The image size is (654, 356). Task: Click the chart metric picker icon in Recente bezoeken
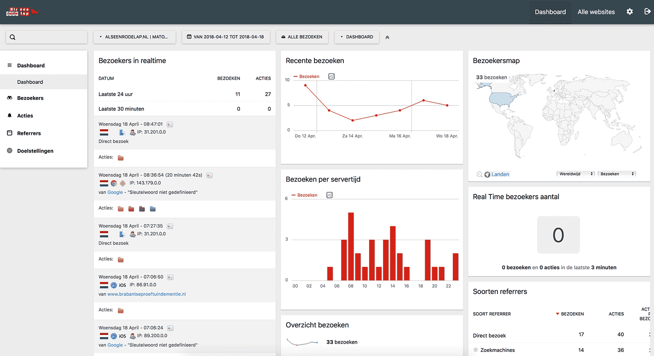coord(331,77)
